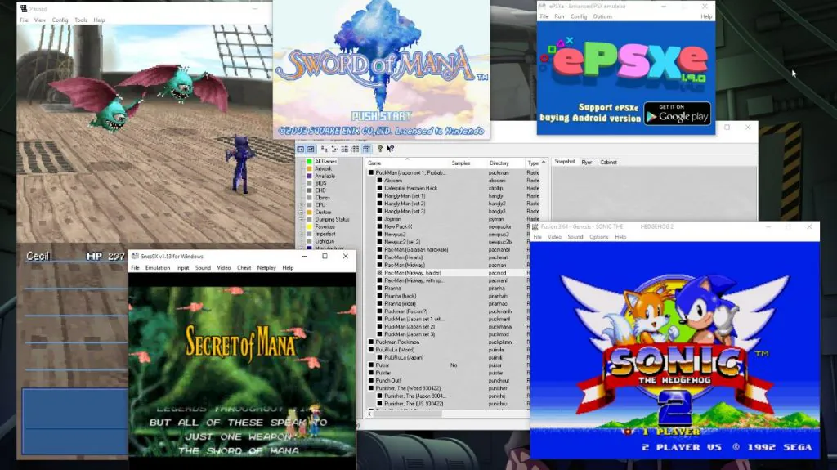Toggle the folder list pane in MAME toolbar
837x470 pixels.
(301, 149)
